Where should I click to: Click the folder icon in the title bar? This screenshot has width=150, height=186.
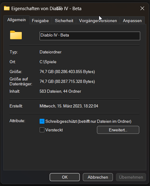[x=7, y=8]
